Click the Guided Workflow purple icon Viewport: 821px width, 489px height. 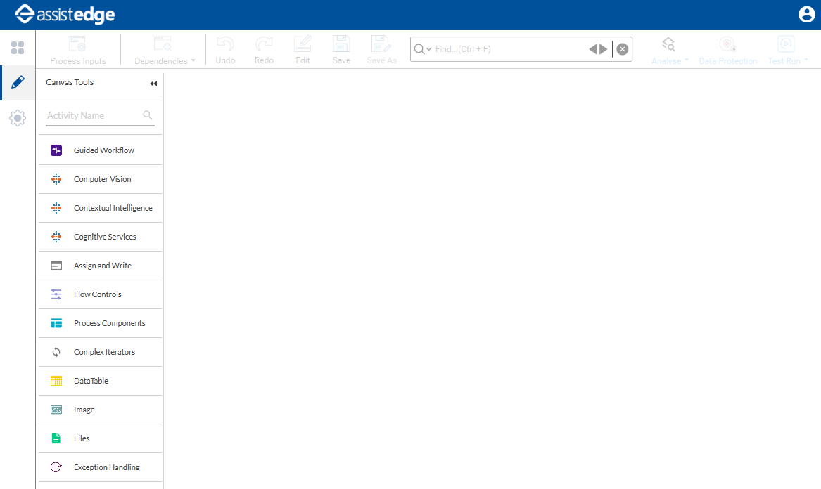click(x=56, y=150)
